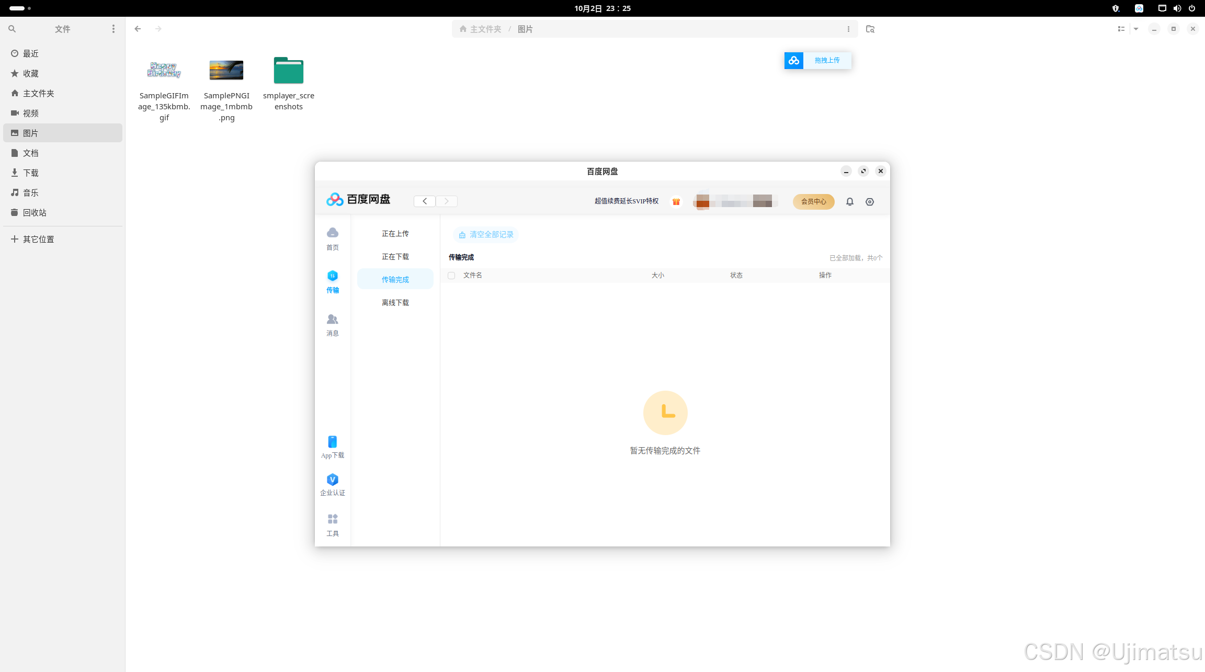Tick the select-all 文件名 checkbox
Image resolution: width=1205 pixels, height=672 pixels.
click(451, 276)
